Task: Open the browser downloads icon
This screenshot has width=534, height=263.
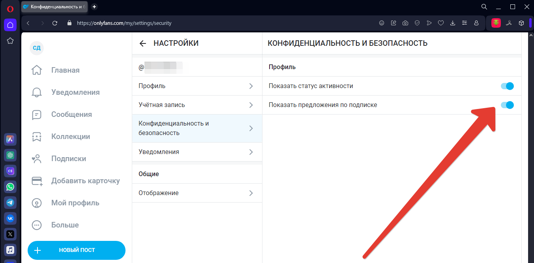Action: (x=453, y=23)
